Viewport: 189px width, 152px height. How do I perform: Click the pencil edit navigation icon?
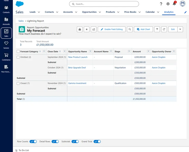[x=185, y=12]
